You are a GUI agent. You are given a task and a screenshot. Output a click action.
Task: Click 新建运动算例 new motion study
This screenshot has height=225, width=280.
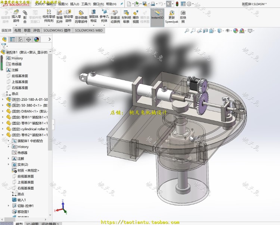115,17
